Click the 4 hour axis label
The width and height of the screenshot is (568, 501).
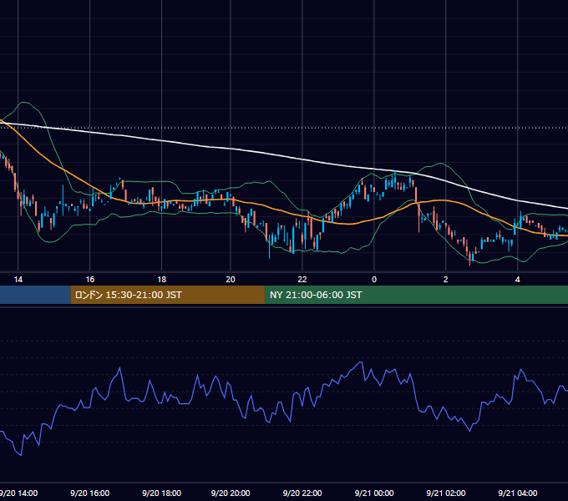pos(517,280)
